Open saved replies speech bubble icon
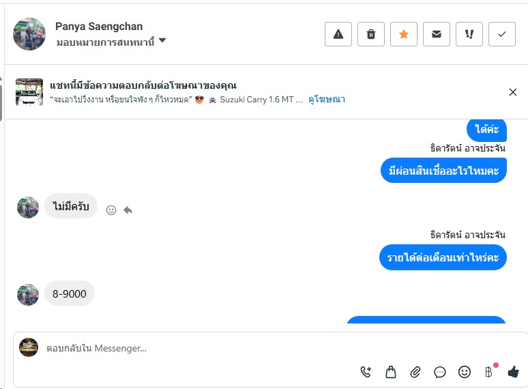This screenshot has width=528, height=389. 440,372
